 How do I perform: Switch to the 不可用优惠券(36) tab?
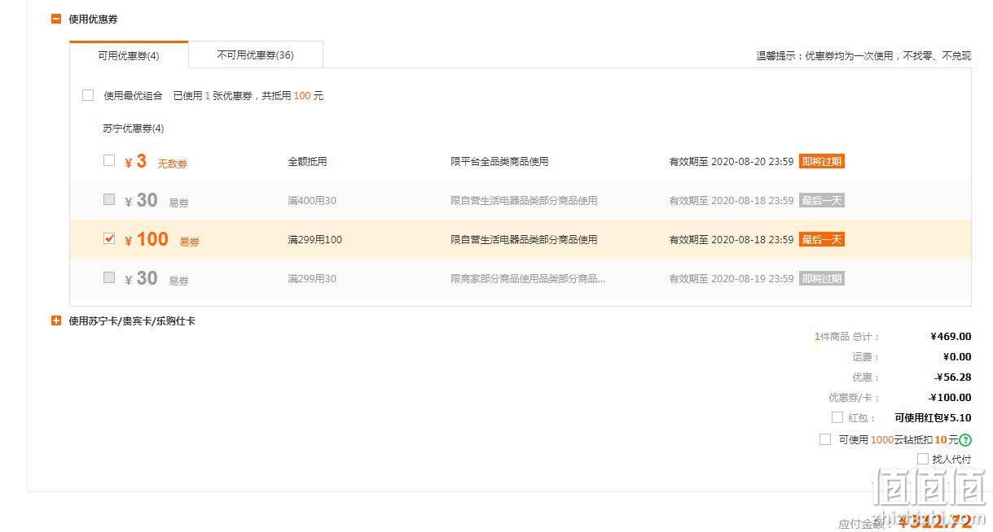click(256, 55)
